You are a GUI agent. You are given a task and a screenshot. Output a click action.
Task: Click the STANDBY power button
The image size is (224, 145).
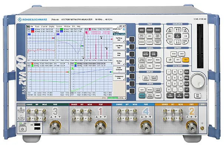click(23, 129)
